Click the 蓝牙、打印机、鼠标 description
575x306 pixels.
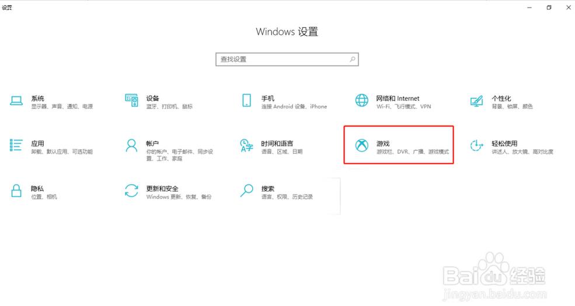(x=169, y=107)
